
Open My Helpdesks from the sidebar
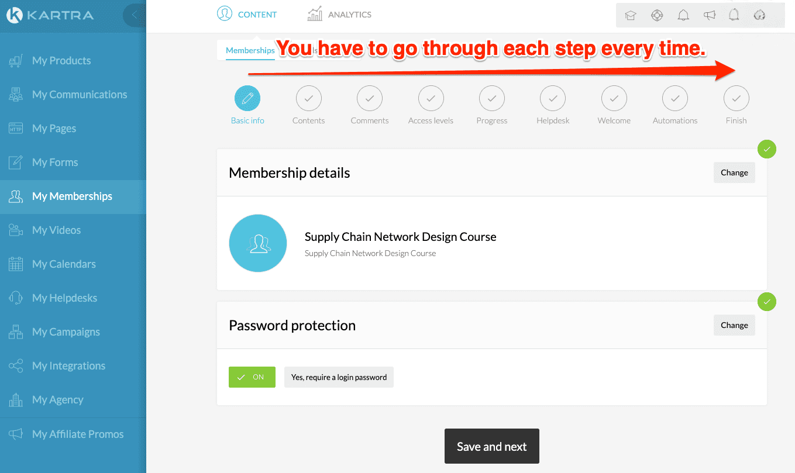point(64,298)
